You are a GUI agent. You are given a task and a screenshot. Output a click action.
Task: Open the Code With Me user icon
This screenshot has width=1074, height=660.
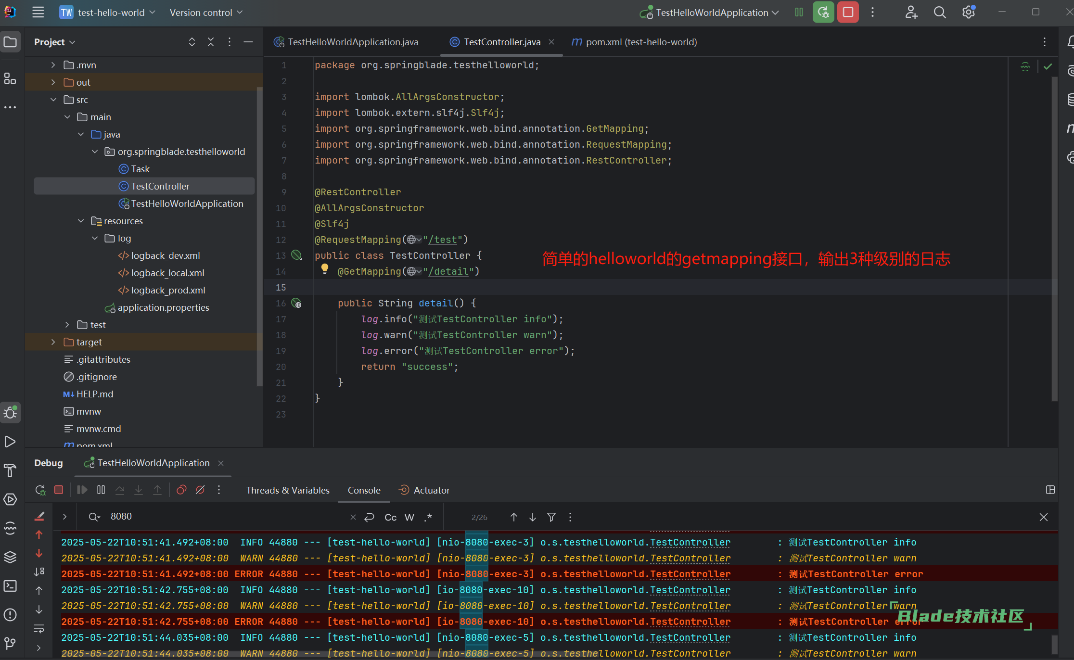tap(911, 13)
